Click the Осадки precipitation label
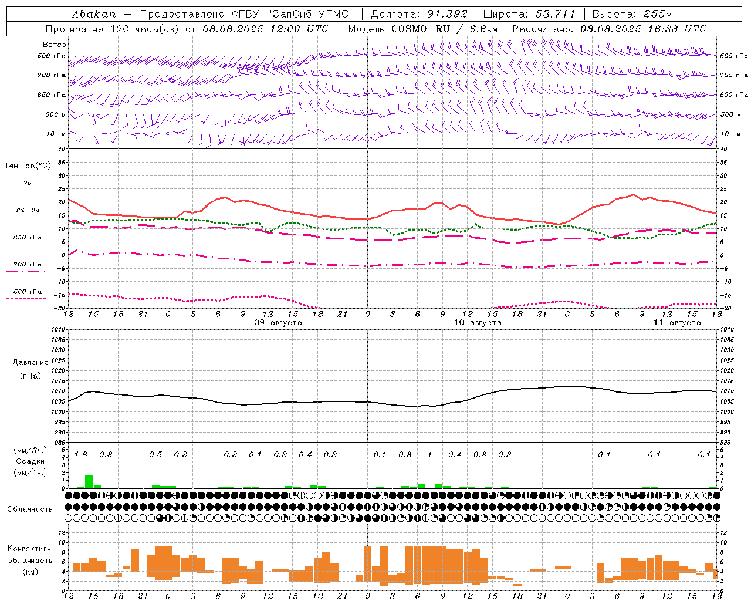Image resolution: width=751 pixels, height=601 pixels. coord(30,461)
